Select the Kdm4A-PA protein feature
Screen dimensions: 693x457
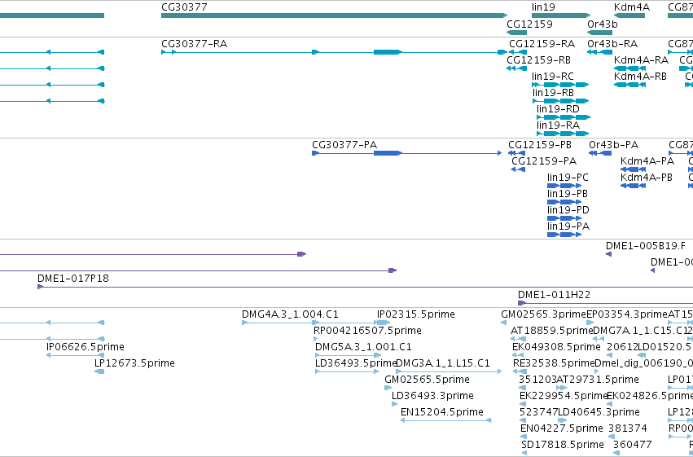(633, 169)
